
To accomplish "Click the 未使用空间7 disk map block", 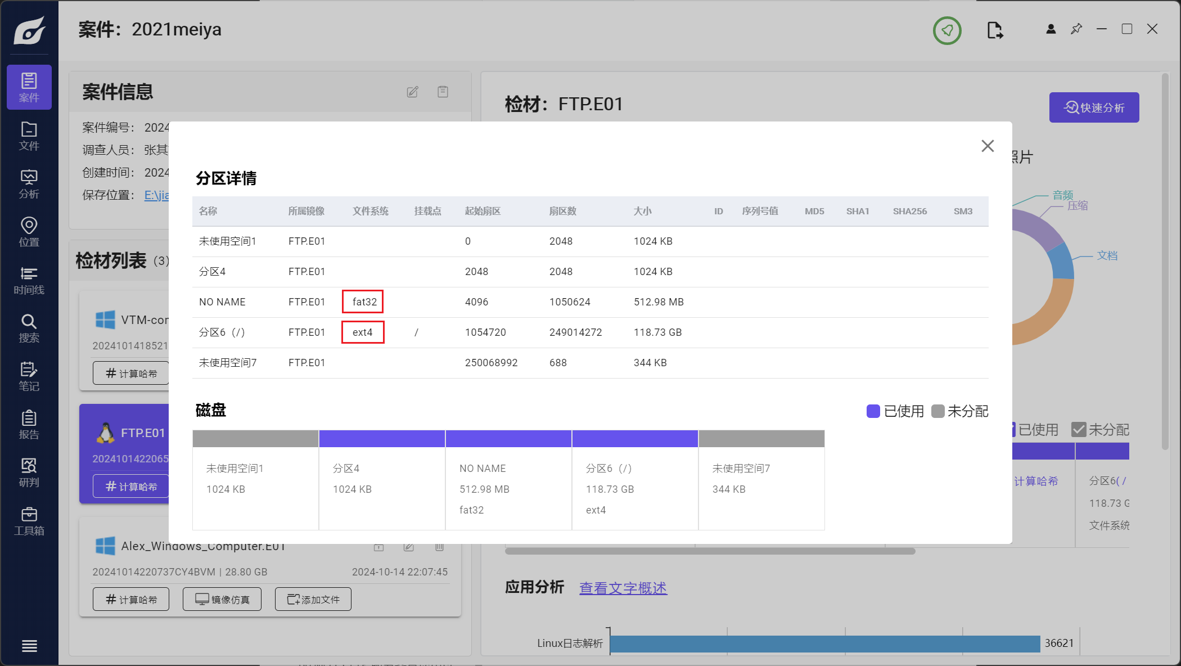I will point(761,480).
